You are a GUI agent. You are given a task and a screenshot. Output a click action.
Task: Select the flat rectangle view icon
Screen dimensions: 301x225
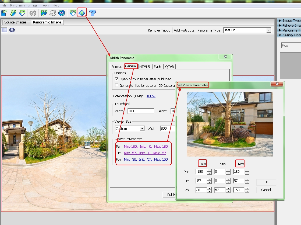(x=4, y=30)
